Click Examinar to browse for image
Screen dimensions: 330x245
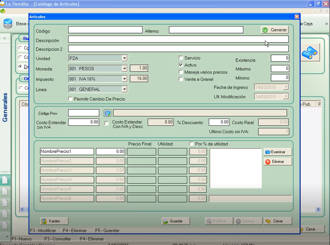click(x=277, y=152)
